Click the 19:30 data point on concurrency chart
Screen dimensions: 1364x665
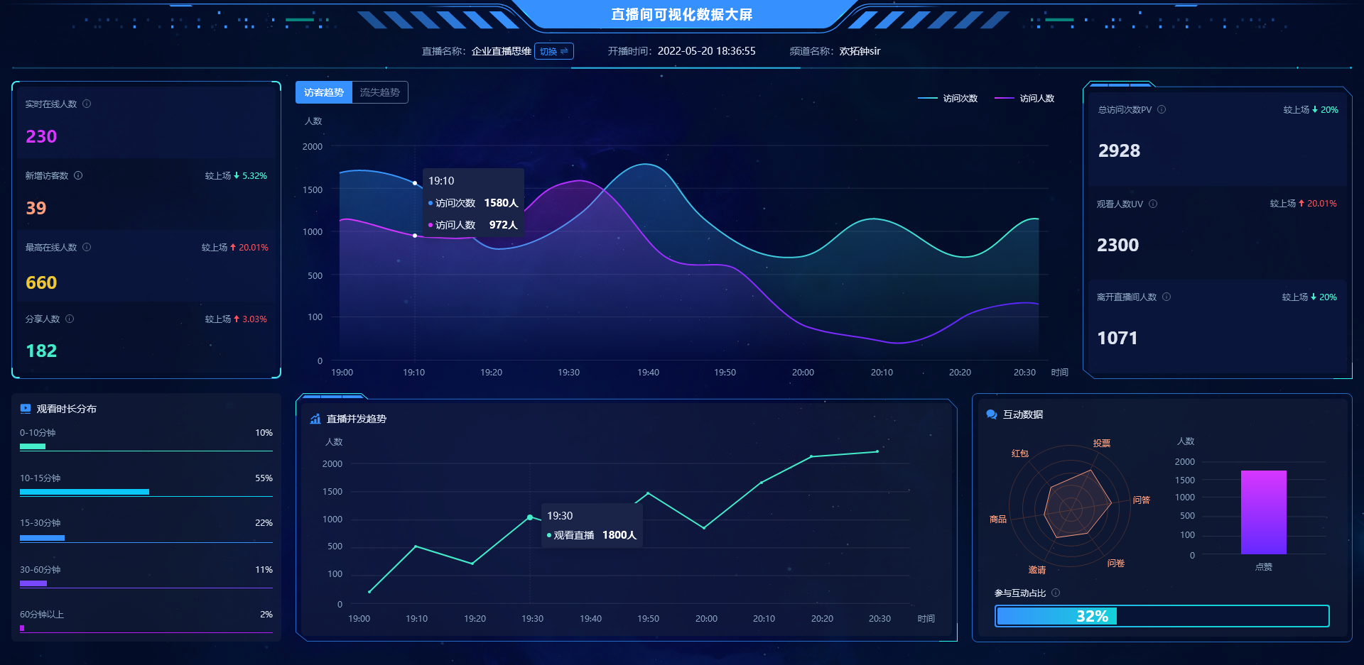530,517
